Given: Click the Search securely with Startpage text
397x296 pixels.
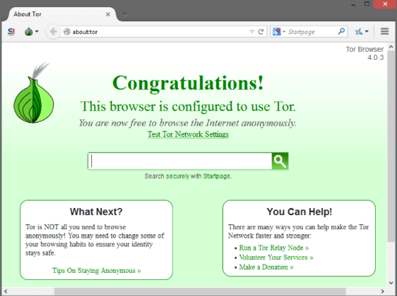Looking at the screenshot, I should (x=188, y=176).
